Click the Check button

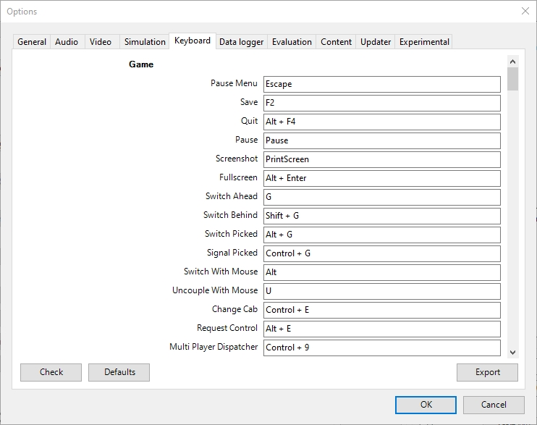tap(51, 372)
